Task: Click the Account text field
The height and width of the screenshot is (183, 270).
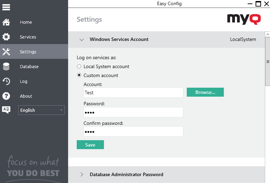Action: click(x=133, y=93)
